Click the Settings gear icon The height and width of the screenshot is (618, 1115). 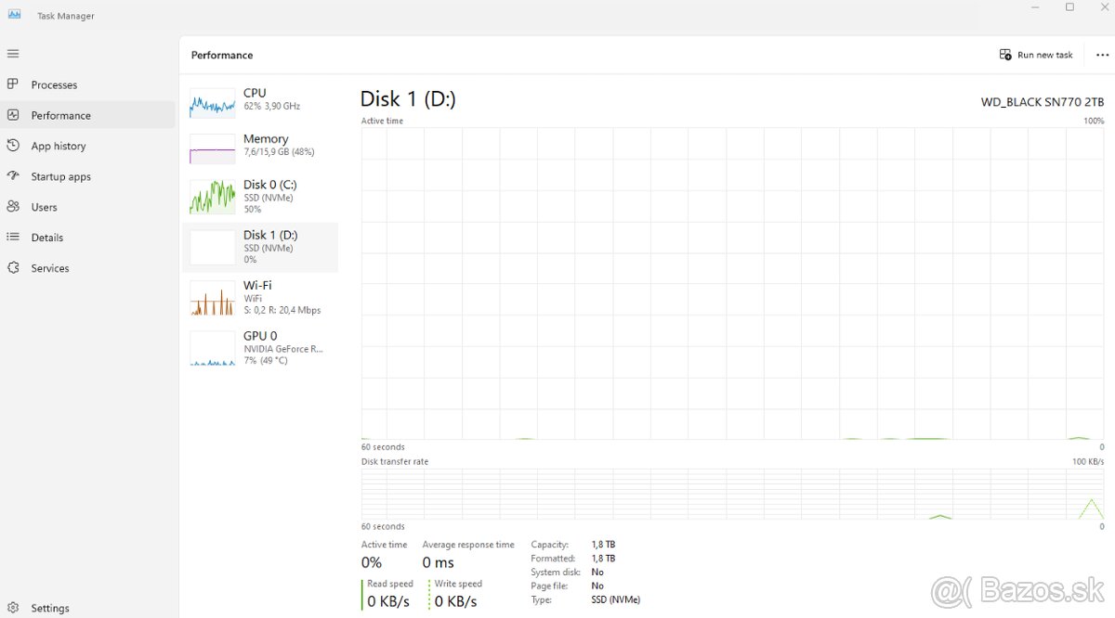[13, 608]
